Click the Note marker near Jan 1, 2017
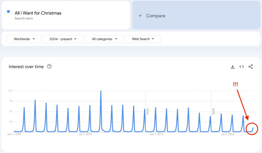262x153 pixels. [148, 111]
